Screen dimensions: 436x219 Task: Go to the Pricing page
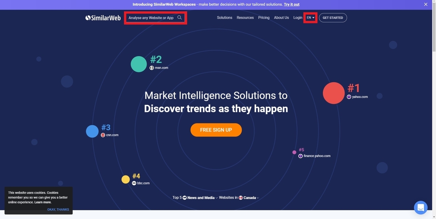point(264,17)
